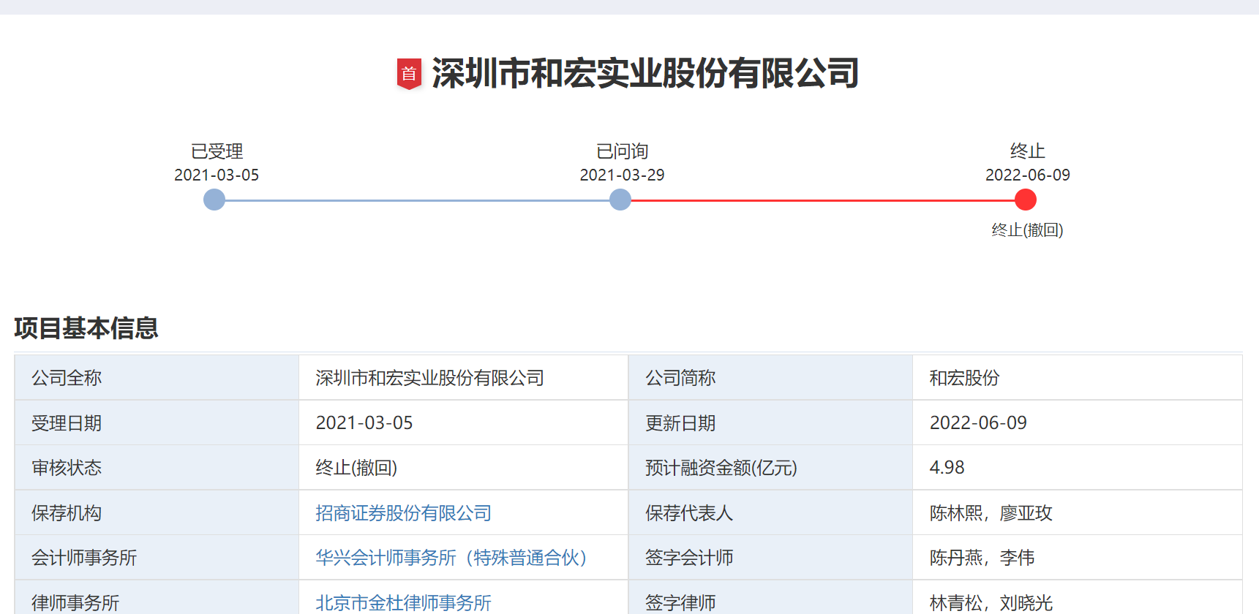Click the red 首 badge icon
Screen dimensions: 1259x614
(409, 74)
